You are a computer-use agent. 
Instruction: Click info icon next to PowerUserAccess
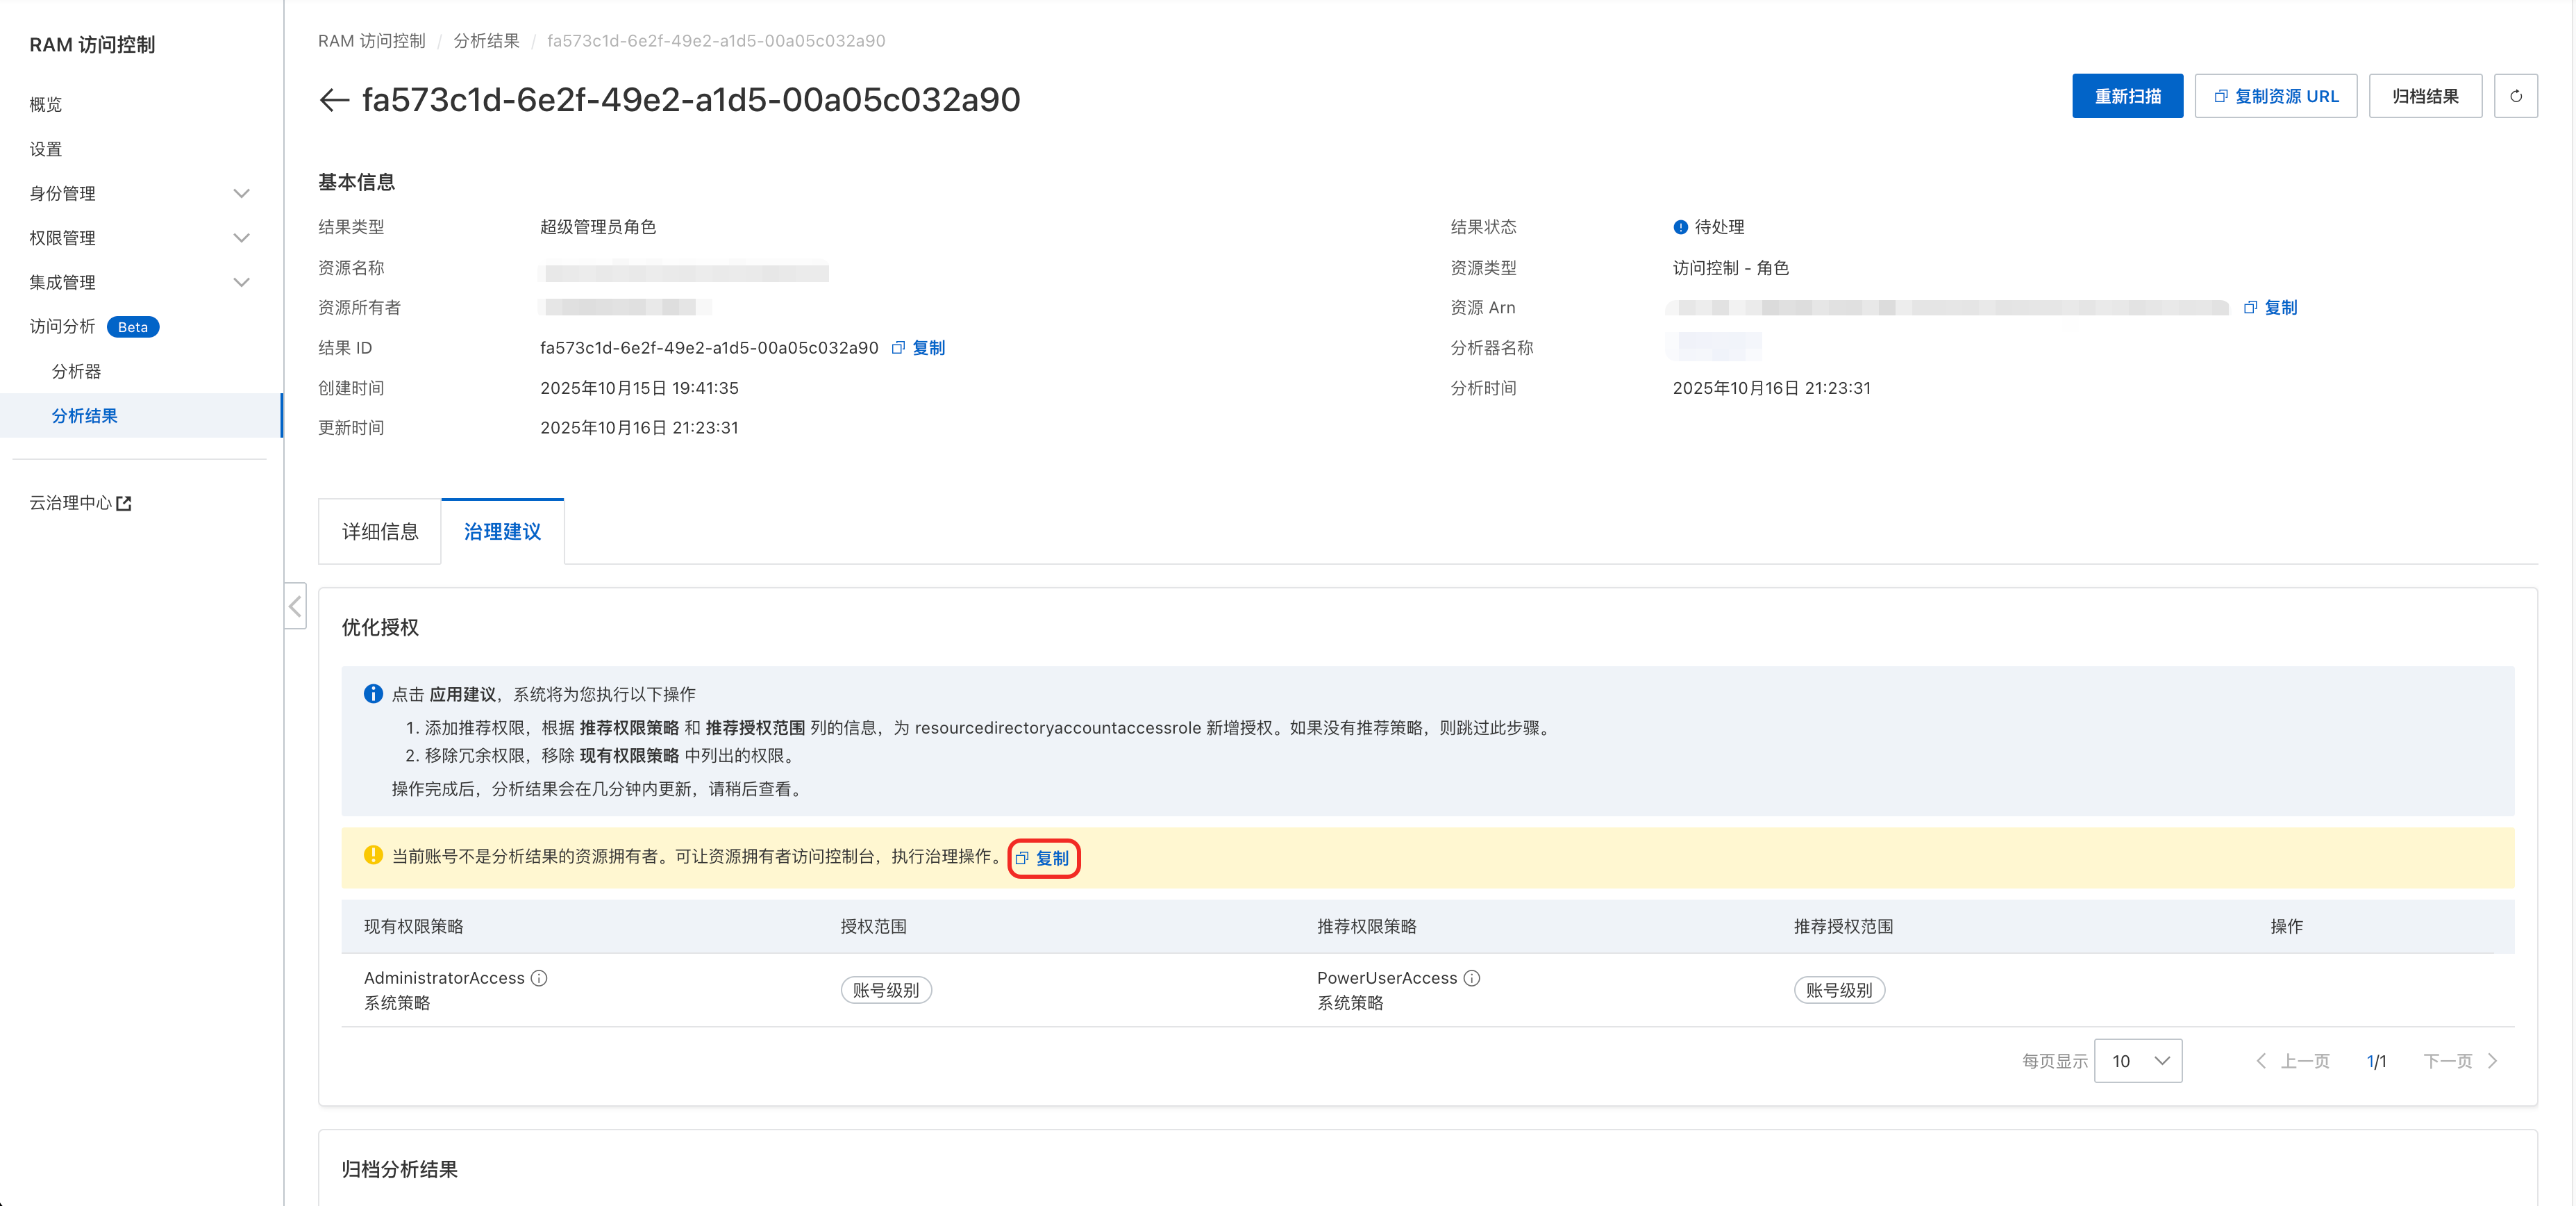pyautogui.click(x=1472, y=979)
